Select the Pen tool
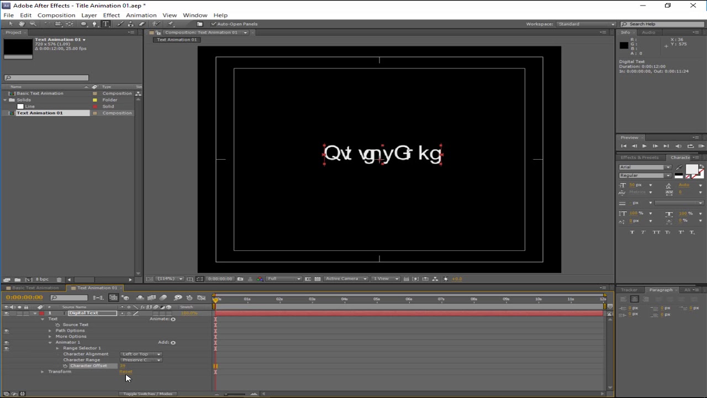The image size is (707, 398). 94,24
